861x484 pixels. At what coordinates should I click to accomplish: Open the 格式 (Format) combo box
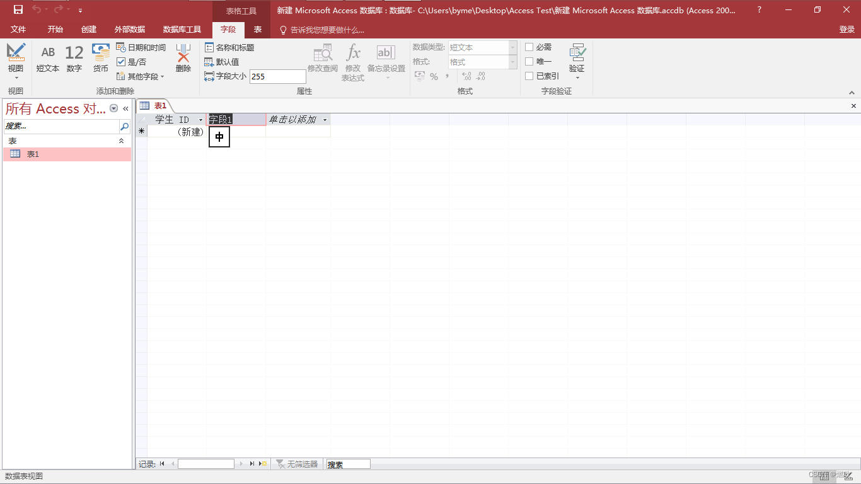point(482,62)
